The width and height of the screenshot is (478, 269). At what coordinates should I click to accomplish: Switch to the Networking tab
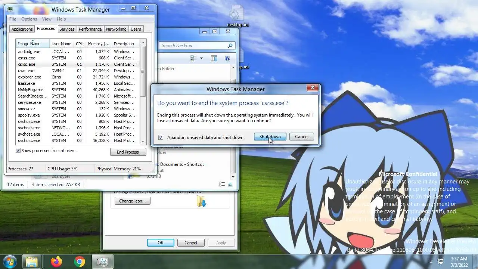[116, 29]
